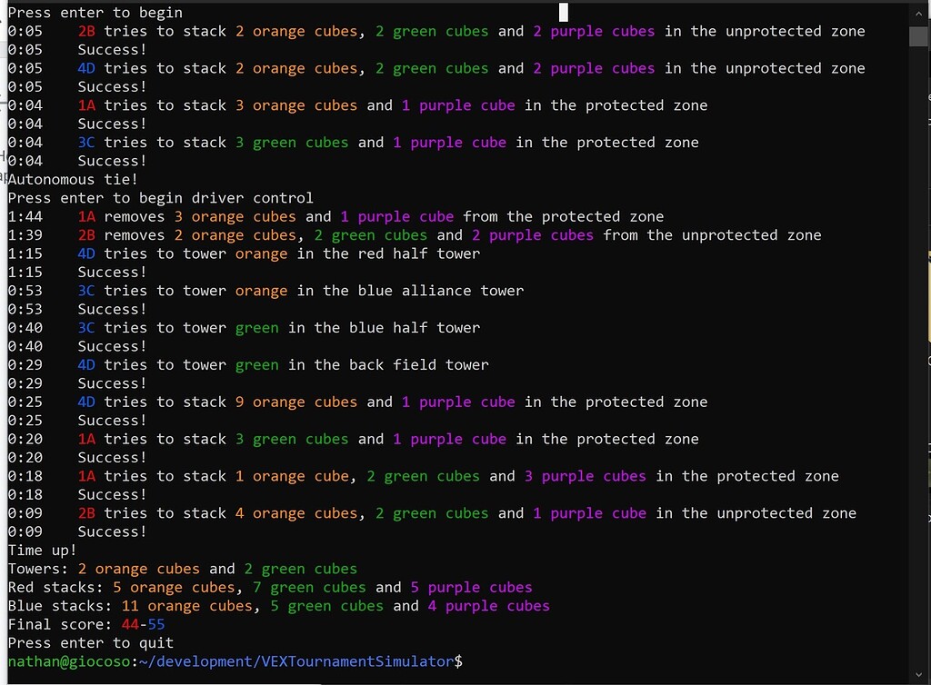The height and width of the screenshot is (685, 931).
Task: Click 'Press enter to begin driver control'
Action: (x=161, y=198)
